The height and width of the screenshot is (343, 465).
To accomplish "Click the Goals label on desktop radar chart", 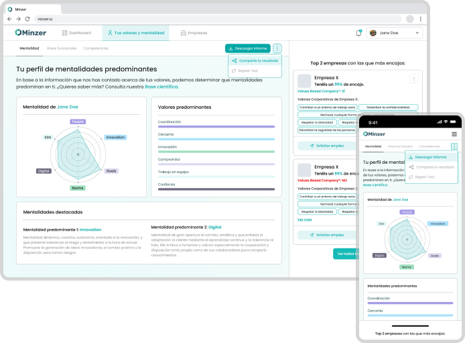I will pos(111,171).
